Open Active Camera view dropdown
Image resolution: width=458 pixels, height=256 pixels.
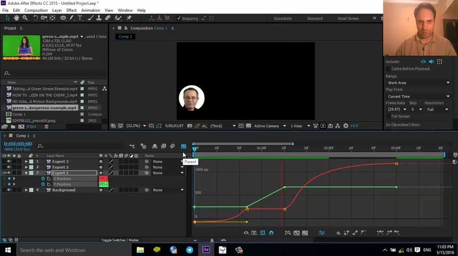pyautogui.click(x=270, y=126)
